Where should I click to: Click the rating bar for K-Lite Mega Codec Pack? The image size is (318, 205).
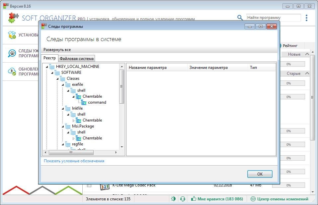[x=288, y=185]
